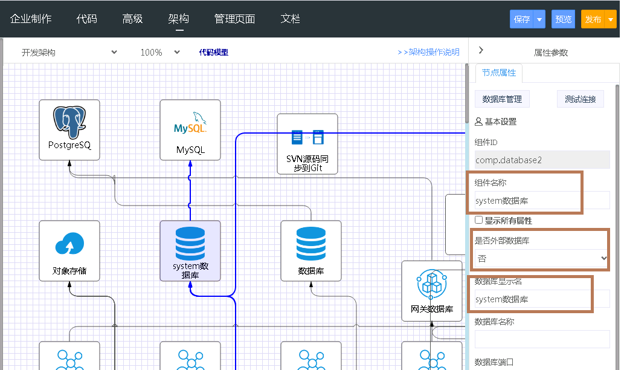Click the 组件名称 input field
This screenshot has height=370, width=624.
pyautogui.click(x=541, y=201)
